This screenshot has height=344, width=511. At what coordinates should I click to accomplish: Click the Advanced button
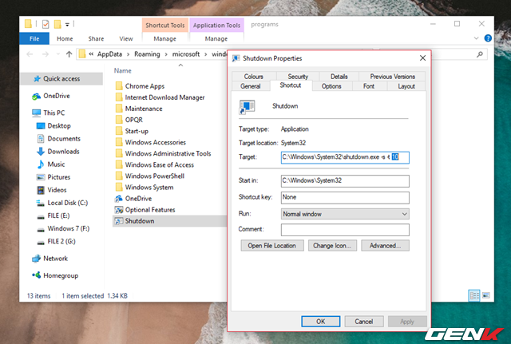point(385,246)
